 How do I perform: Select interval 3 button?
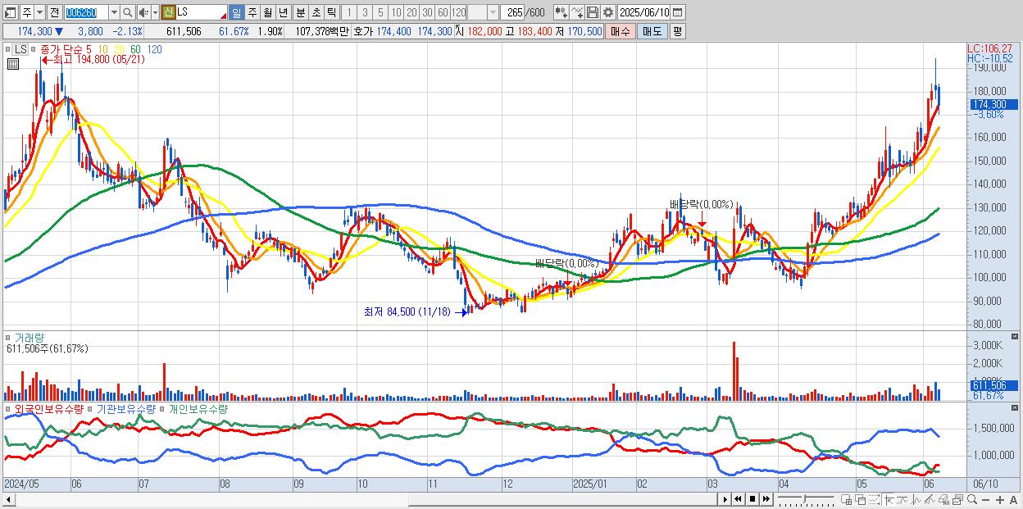click(365, 13)
